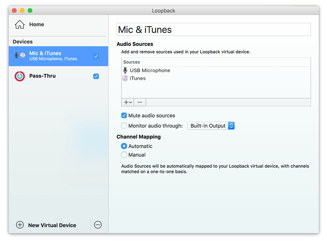Screen dimensions: 327x245
Task: Click the iTunes icon in Sources list
Action: [x=125, y=78]
